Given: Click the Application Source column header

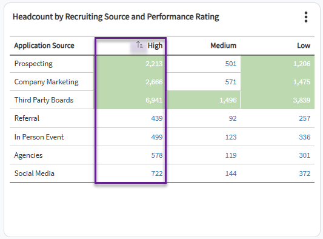Looking at the screenshot, I should tap(44, 45).
